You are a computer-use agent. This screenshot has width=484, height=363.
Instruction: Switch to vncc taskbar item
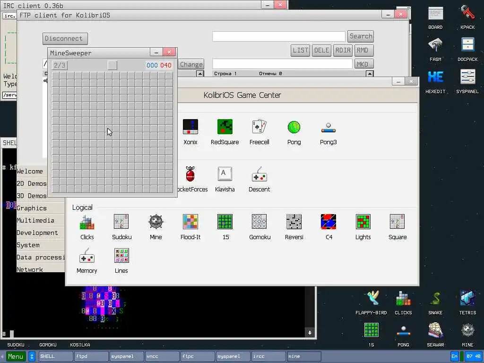tap(162, 356)
